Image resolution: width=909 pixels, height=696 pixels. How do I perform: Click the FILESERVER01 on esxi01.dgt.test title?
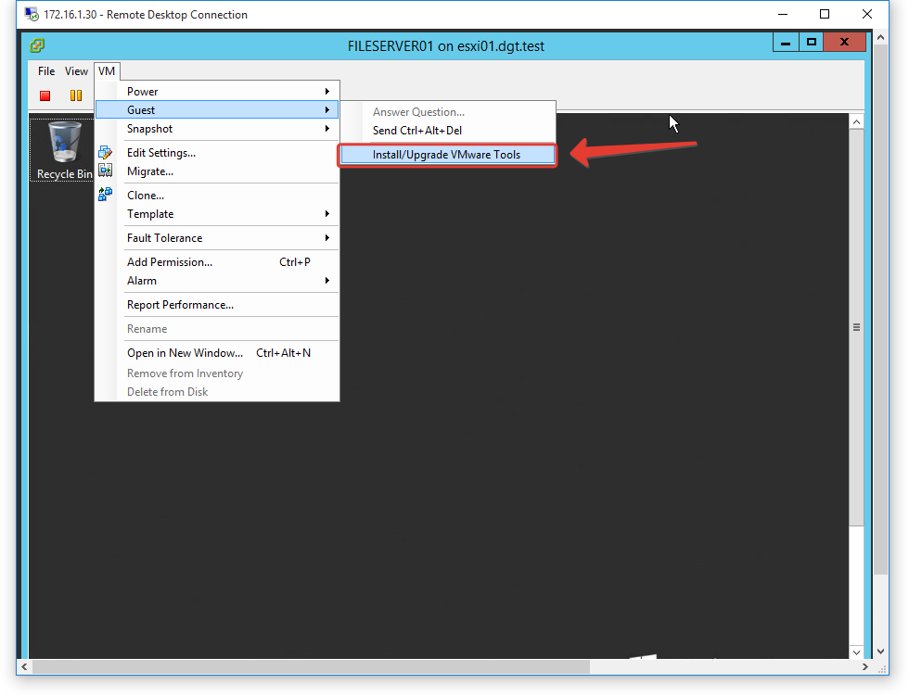click(446, 45)
